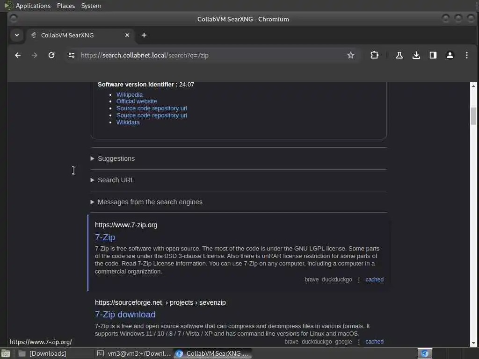The image size is (479, 359).
Task: Close the CollabVM SearXNG tab
Action: tap(127, 35)
